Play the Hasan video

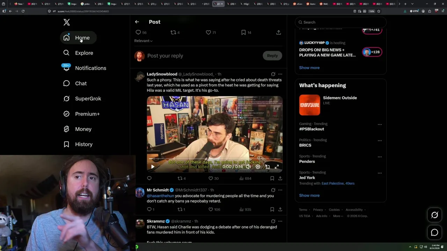pyautogui.click(x=153, y=167)
